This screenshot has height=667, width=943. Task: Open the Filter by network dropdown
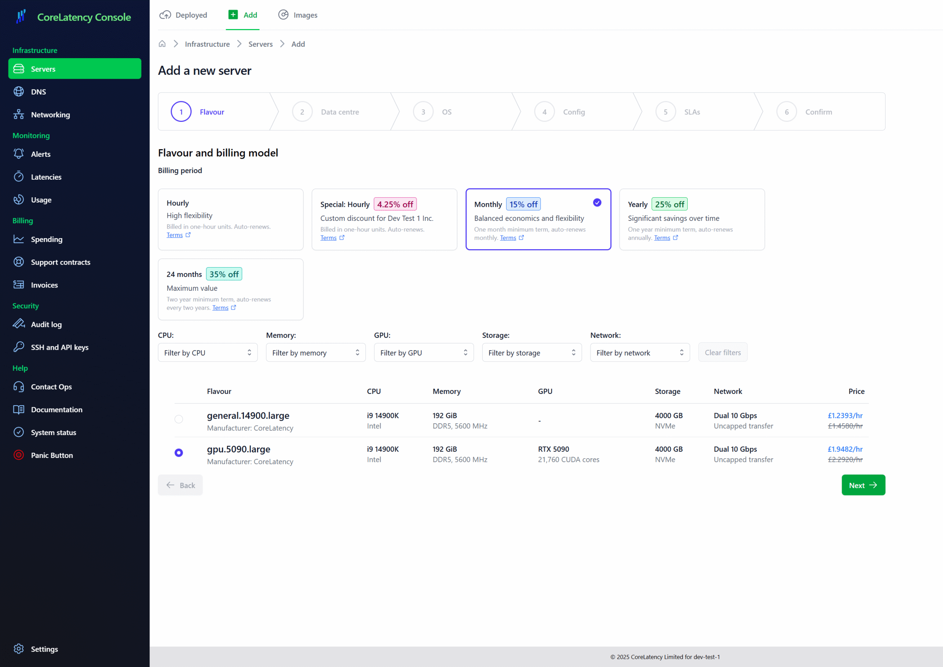click(640, 353)
